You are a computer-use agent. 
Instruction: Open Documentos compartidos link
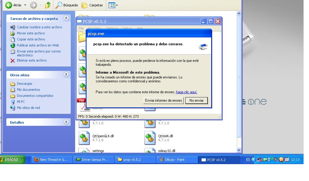(x=35, y=96)
